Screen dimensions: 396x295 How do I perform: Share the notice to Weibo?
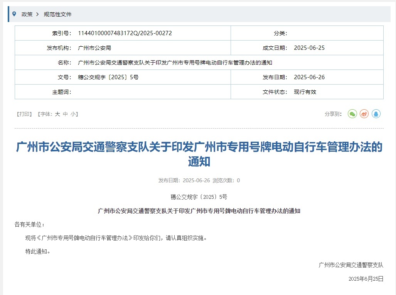(364, 114)
